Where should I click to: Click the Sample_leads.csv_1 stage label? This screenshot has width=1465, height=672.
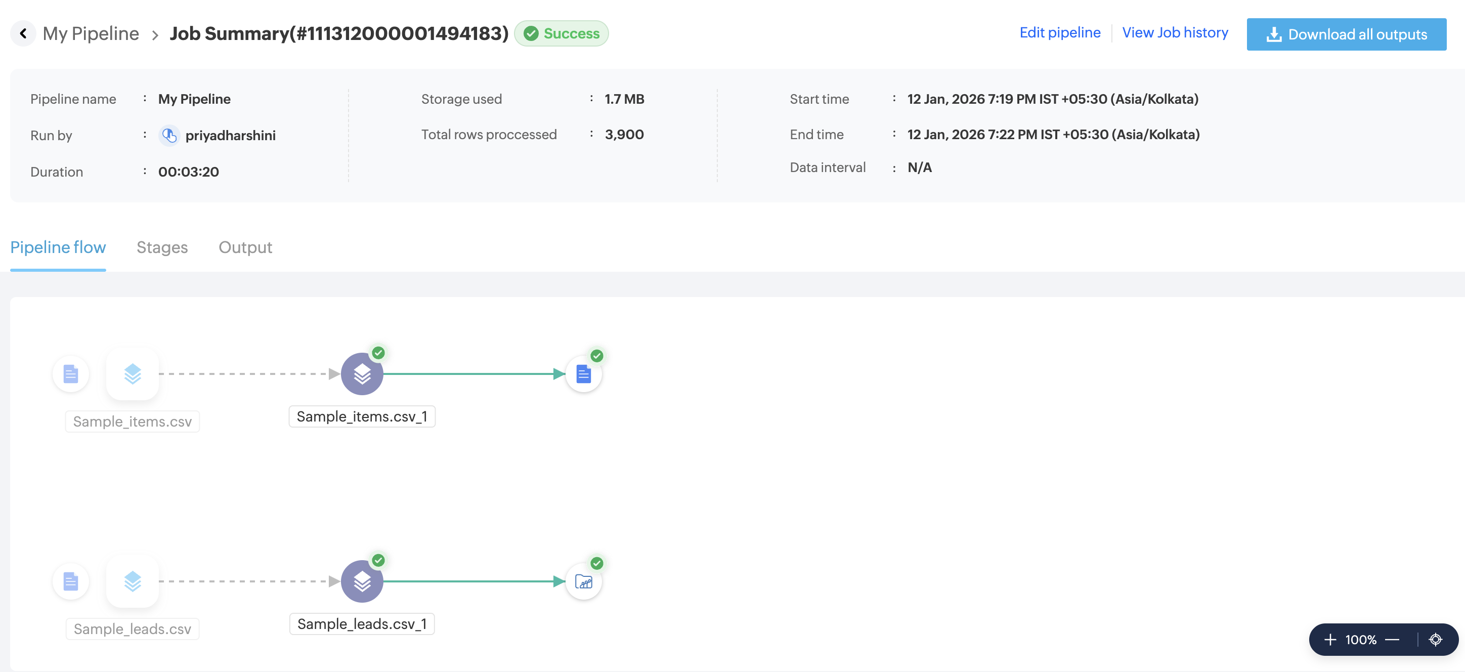pyautogui.click(x=362, y=623)
